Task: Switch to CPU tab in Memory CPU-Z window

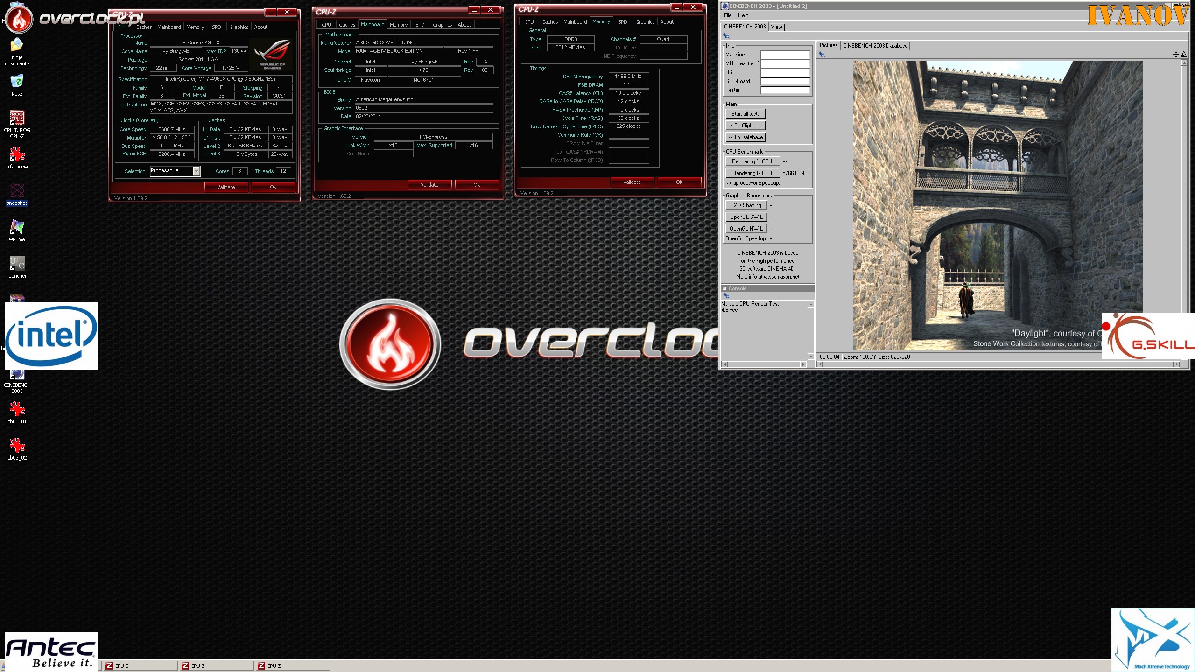Action: (529, 22)
